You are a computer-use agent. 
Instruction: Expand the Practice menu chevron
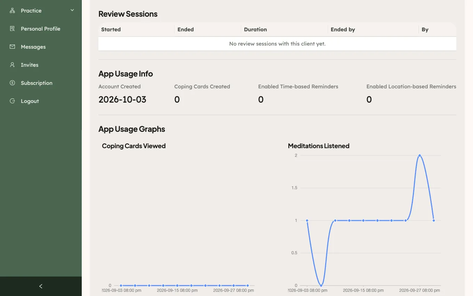(x=72, y=10)
